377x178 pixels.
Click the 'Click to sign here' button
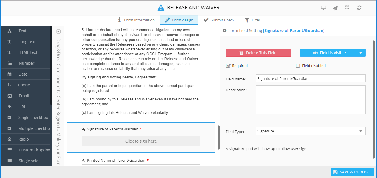pos(141,141)
